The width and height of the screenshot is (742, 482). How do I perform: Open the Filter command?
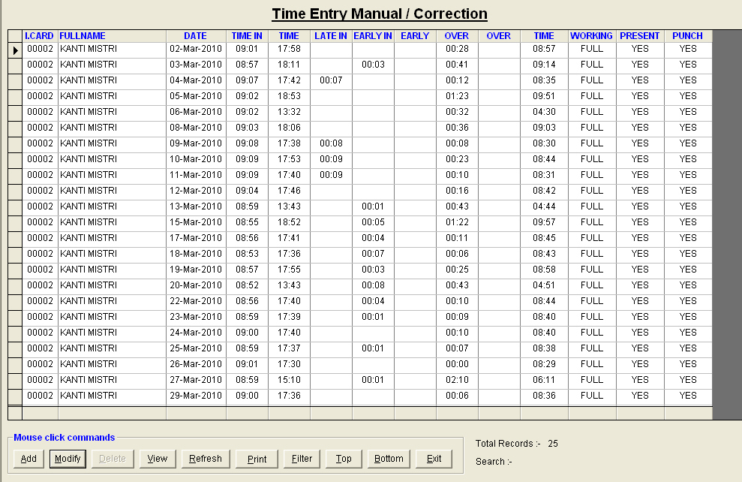[x=302, y=459]
